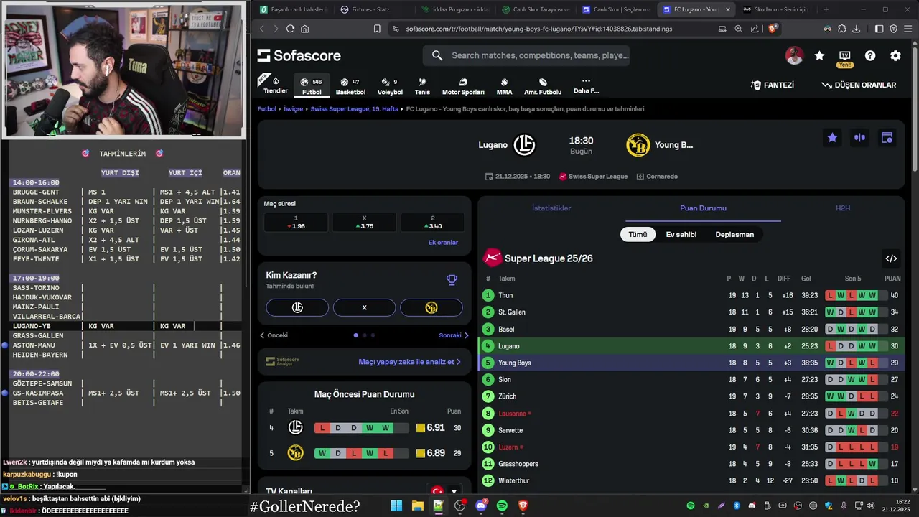The height and width of the screenshot is (517, 919).
Task: Open the Tenis sport category
Action: pos(422,85)
